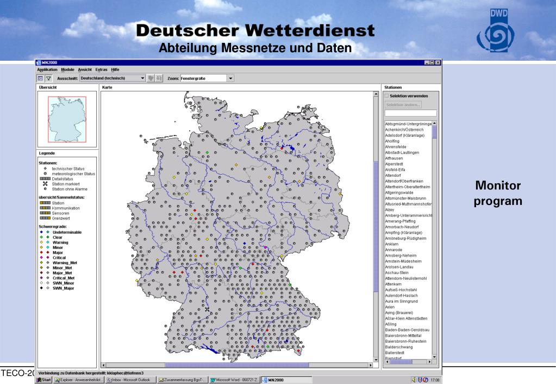Image resolution: width=556 pixels, height=384 pixels.
Task: Select 'Aschau-Stein' station
Action: pos(397,272)
